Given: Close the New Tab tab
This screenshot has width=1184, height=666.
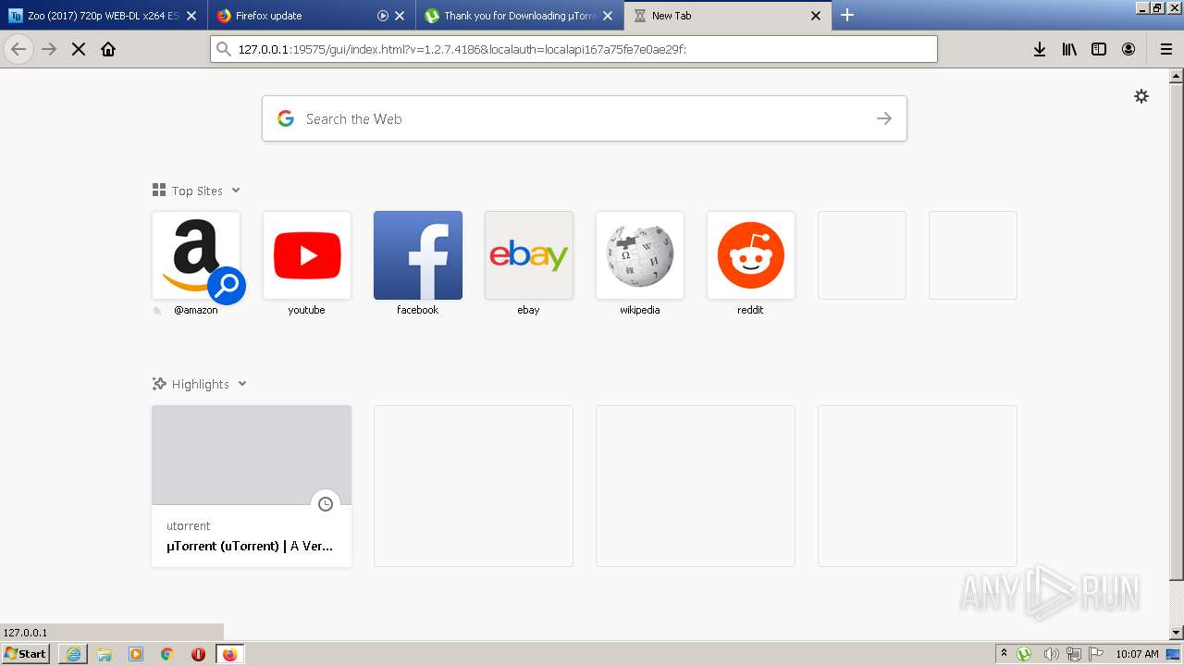Looking at the screenshot, I should [816, 16].
